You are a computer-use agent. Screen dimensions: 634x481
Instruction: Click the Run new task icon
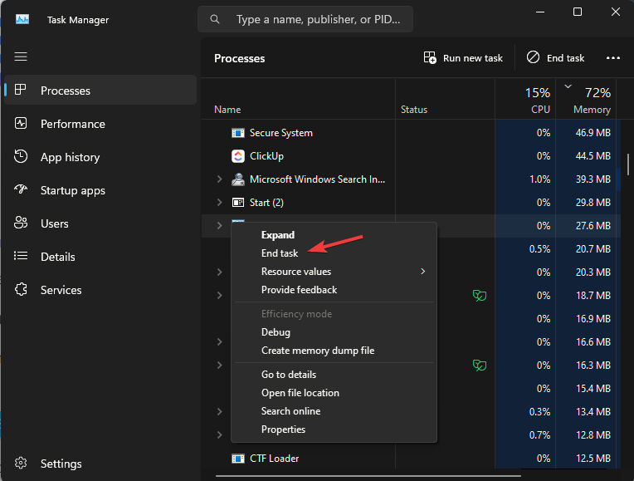pos(430,57)
